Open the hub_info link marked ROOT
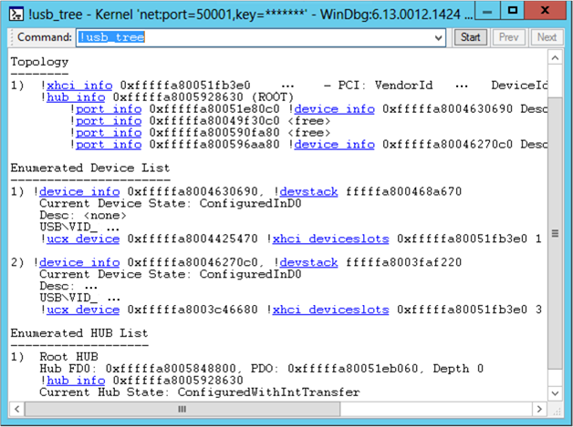Image resolution: width=573 pixels, height=427 pixels. pyautogui.click(x=76, y=97)
